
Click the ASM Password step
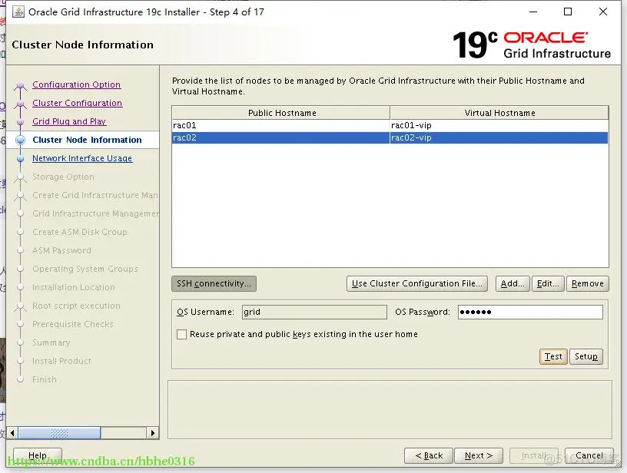click(x=61, y=250)
